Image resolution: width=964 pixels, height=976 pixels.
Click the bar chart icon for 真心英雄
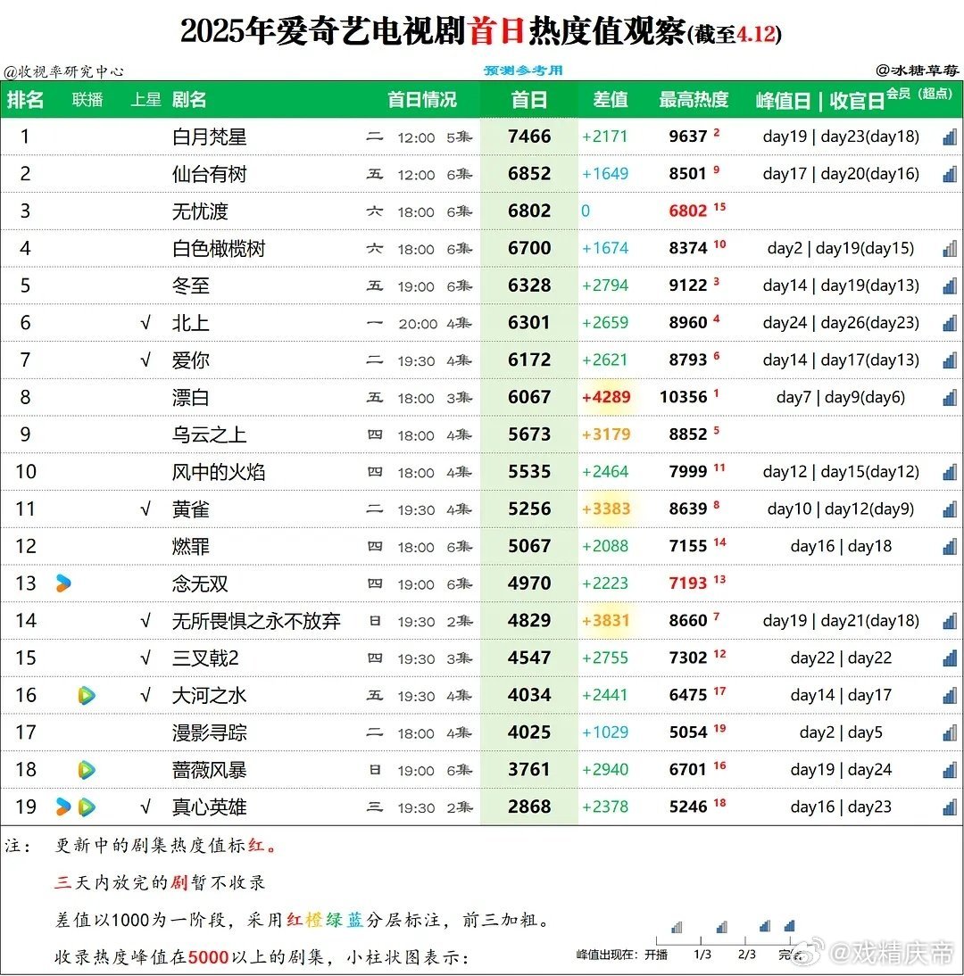950,808
